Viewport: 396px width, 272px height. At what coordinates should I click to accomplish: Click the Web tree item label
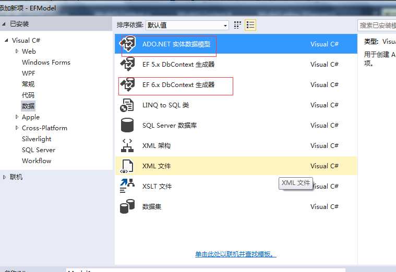tap(29, 52)
